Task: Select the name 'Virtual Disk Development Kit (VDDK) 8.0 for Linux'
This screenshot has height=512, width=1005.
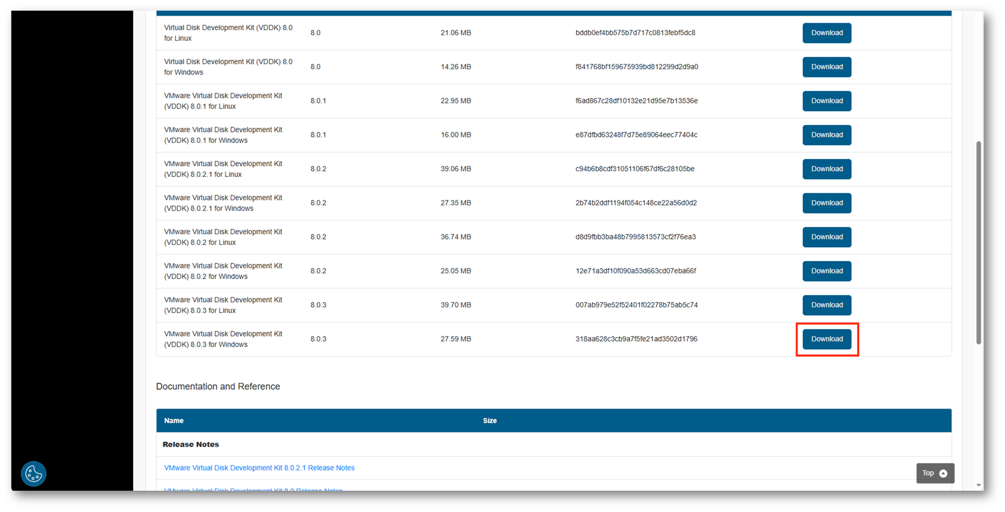Action: [228, 33]
